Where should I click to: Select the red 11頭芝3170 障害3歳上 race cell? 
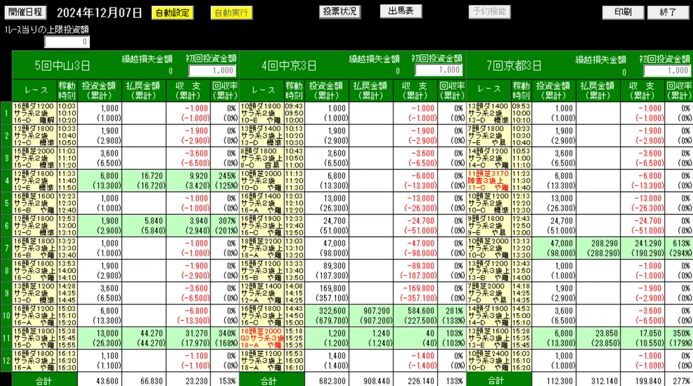point(489,180)
